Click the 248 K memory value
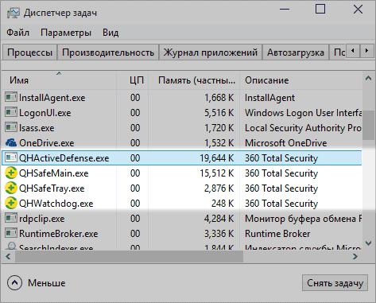 (223, 204)
